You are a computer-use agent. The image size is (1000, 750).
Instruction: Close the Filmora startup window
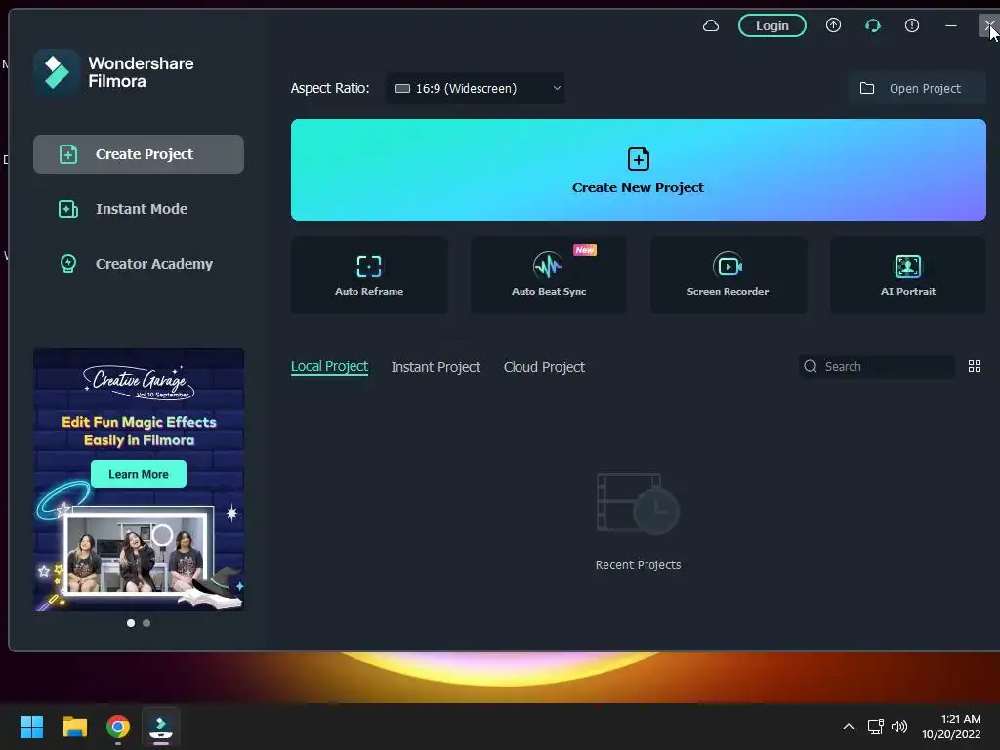[988, 25]
